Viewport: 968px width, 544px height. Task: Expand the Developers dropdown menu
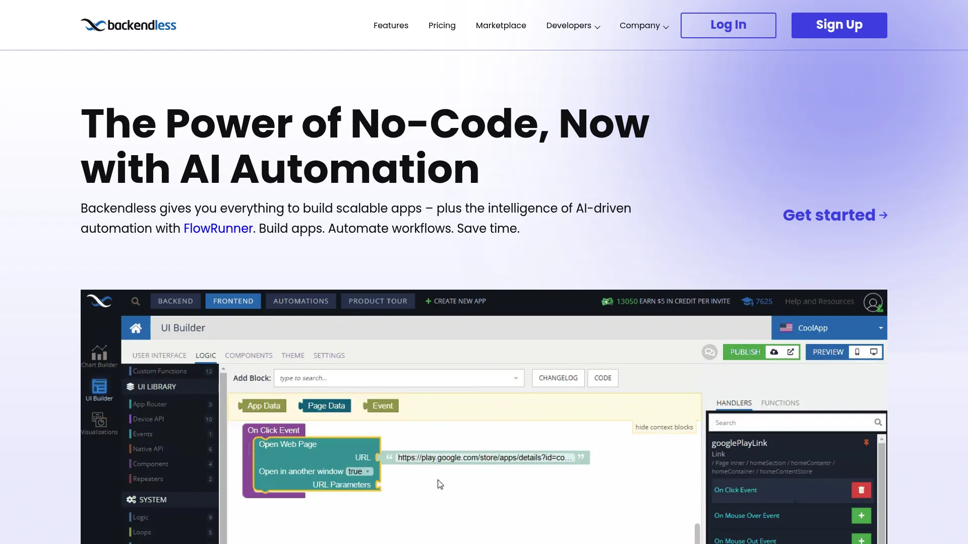(573, 25)
